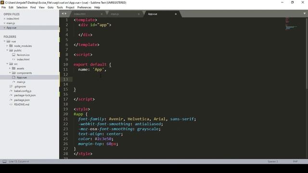The height and width of the screenshot is (173, 308).
Task: Click the Sublime Text logo in the title bar
Action: (2, 2)
